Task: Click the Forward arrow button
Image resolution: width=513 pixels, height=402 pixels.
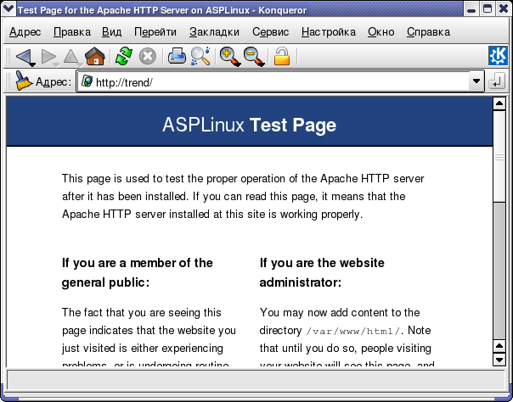Action: coord(48,57)
